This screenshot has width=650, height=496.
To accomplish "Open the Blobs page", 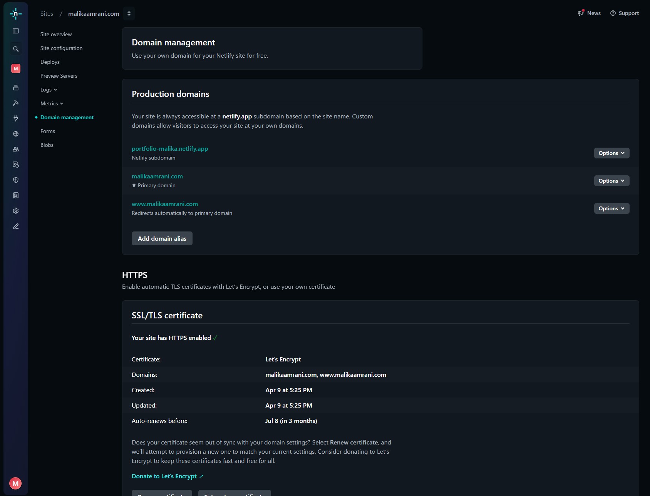I will coord(47,145).
